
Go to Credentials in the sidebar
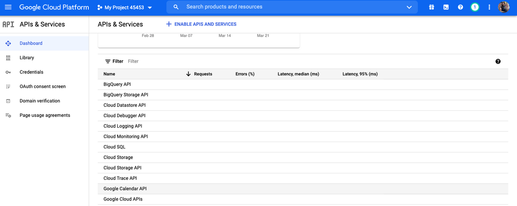[x=31, y=72]
